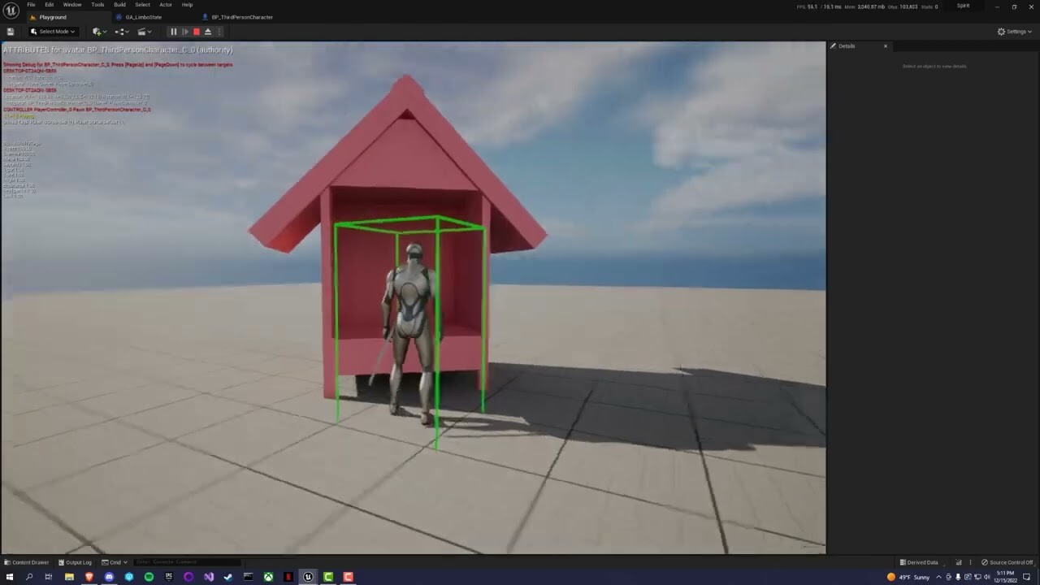Open the Output Log panel
The image size is (1040, 585).
coord(76,561)
